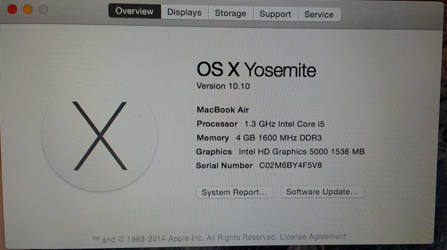Open the Storage tab
The height and width of the screenshot is (250, 447).
pyautogui.click(x=231, y=13)
